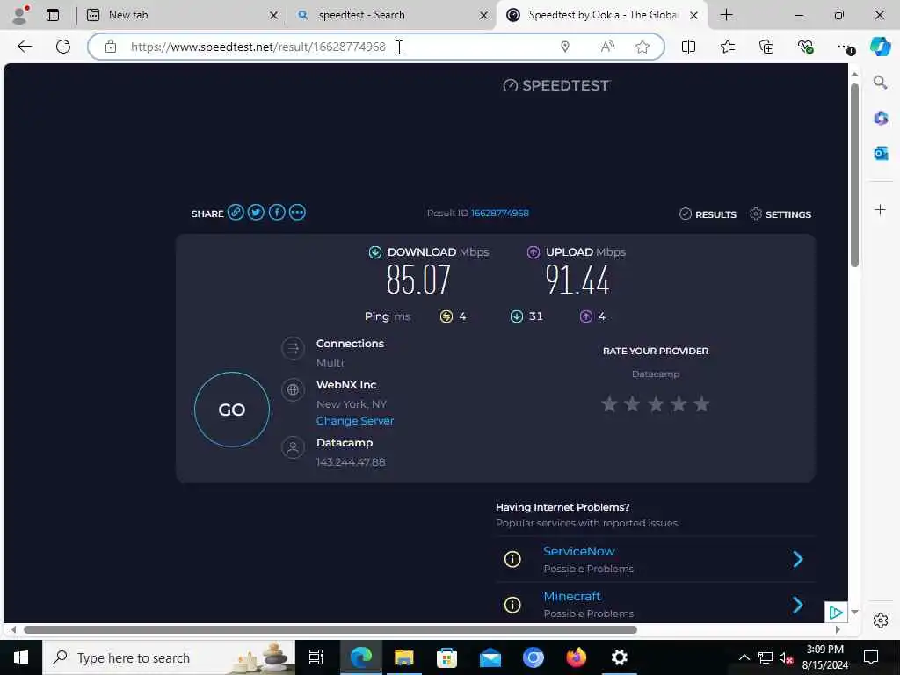
Task: Expand ServiceNow row chevron arrow
Action: click(x=798, y=559)
